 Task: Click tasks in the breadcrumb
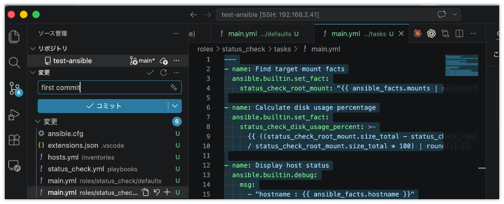click(282, 49)
